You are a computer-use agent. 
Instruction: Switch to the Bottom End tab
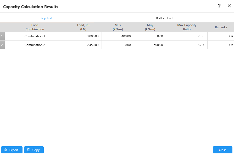click(164, 18)
